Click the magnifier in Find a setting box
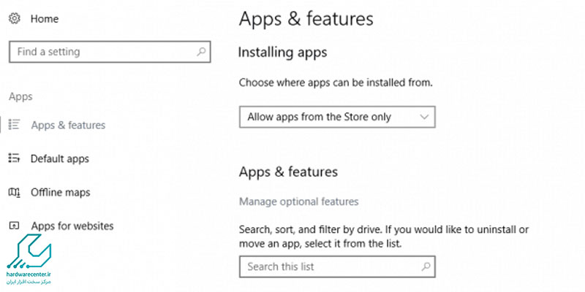 click(x=201, y=51)
